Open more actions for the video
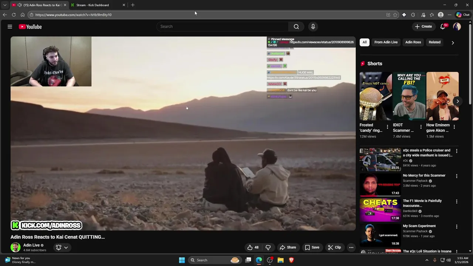 pyautogui.click(x=351, y=248)
